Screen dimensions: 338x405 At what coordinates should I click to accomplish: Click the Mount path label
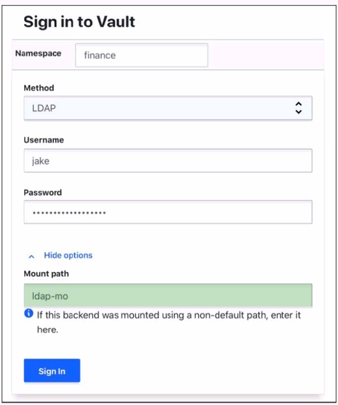(x=46, y=273)
